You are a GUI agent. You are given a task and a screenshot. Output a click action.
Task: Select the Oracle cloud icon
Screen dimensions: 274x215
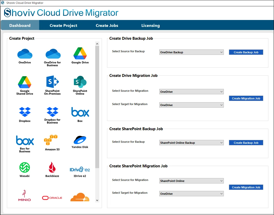pyautogui.click(x=52, y=198)
